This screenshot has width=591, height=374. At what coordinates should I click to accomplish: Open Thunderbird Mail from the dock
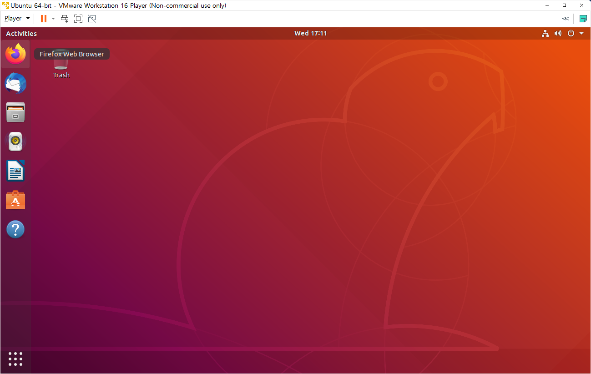15,83
